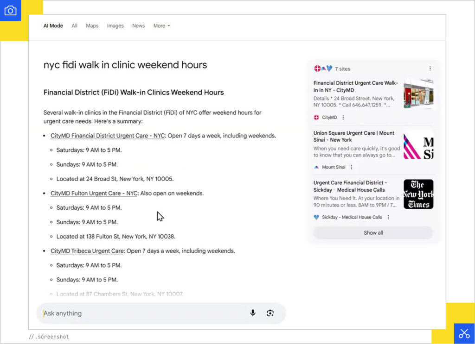This screenshot has width=475, height=344.
Task: Open the All results tab
Action: point(74,26)
